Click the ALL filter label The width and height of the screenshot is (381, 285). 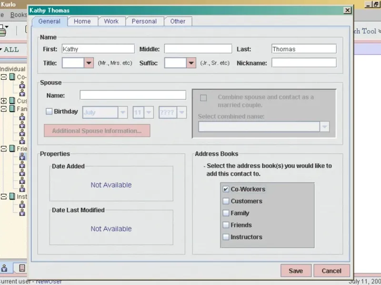click(11, 50)
